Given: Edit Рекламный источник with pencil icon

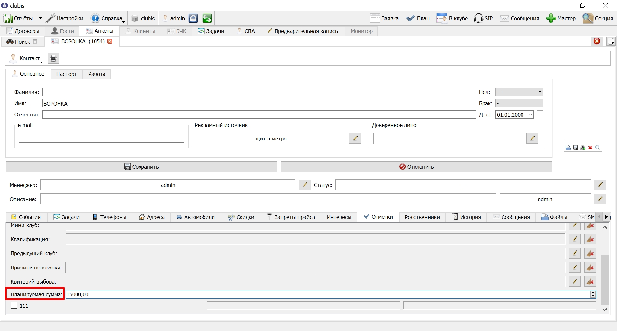Looking at the screenshot, I should coord(355,138).
